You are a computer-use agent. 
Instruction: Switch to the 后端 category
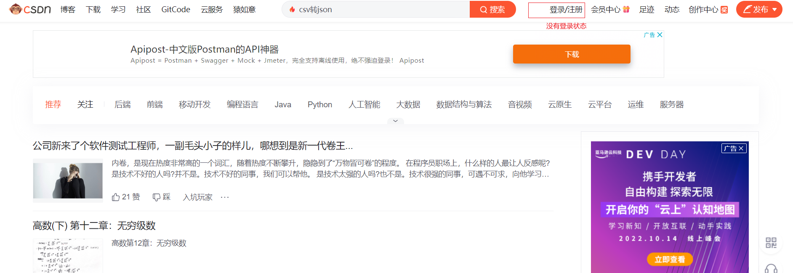pyautogui.click(x=122, y=104)
